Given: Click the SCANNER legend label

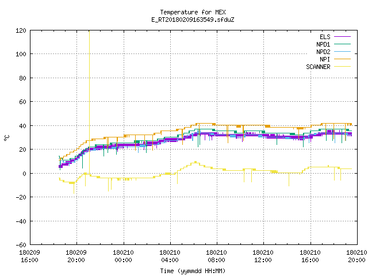Looking at the screenshot, I should click(x=318, y=67).
